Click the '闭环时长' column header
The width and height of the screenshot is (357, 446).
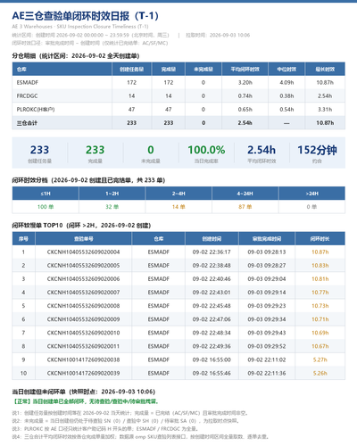320,239
